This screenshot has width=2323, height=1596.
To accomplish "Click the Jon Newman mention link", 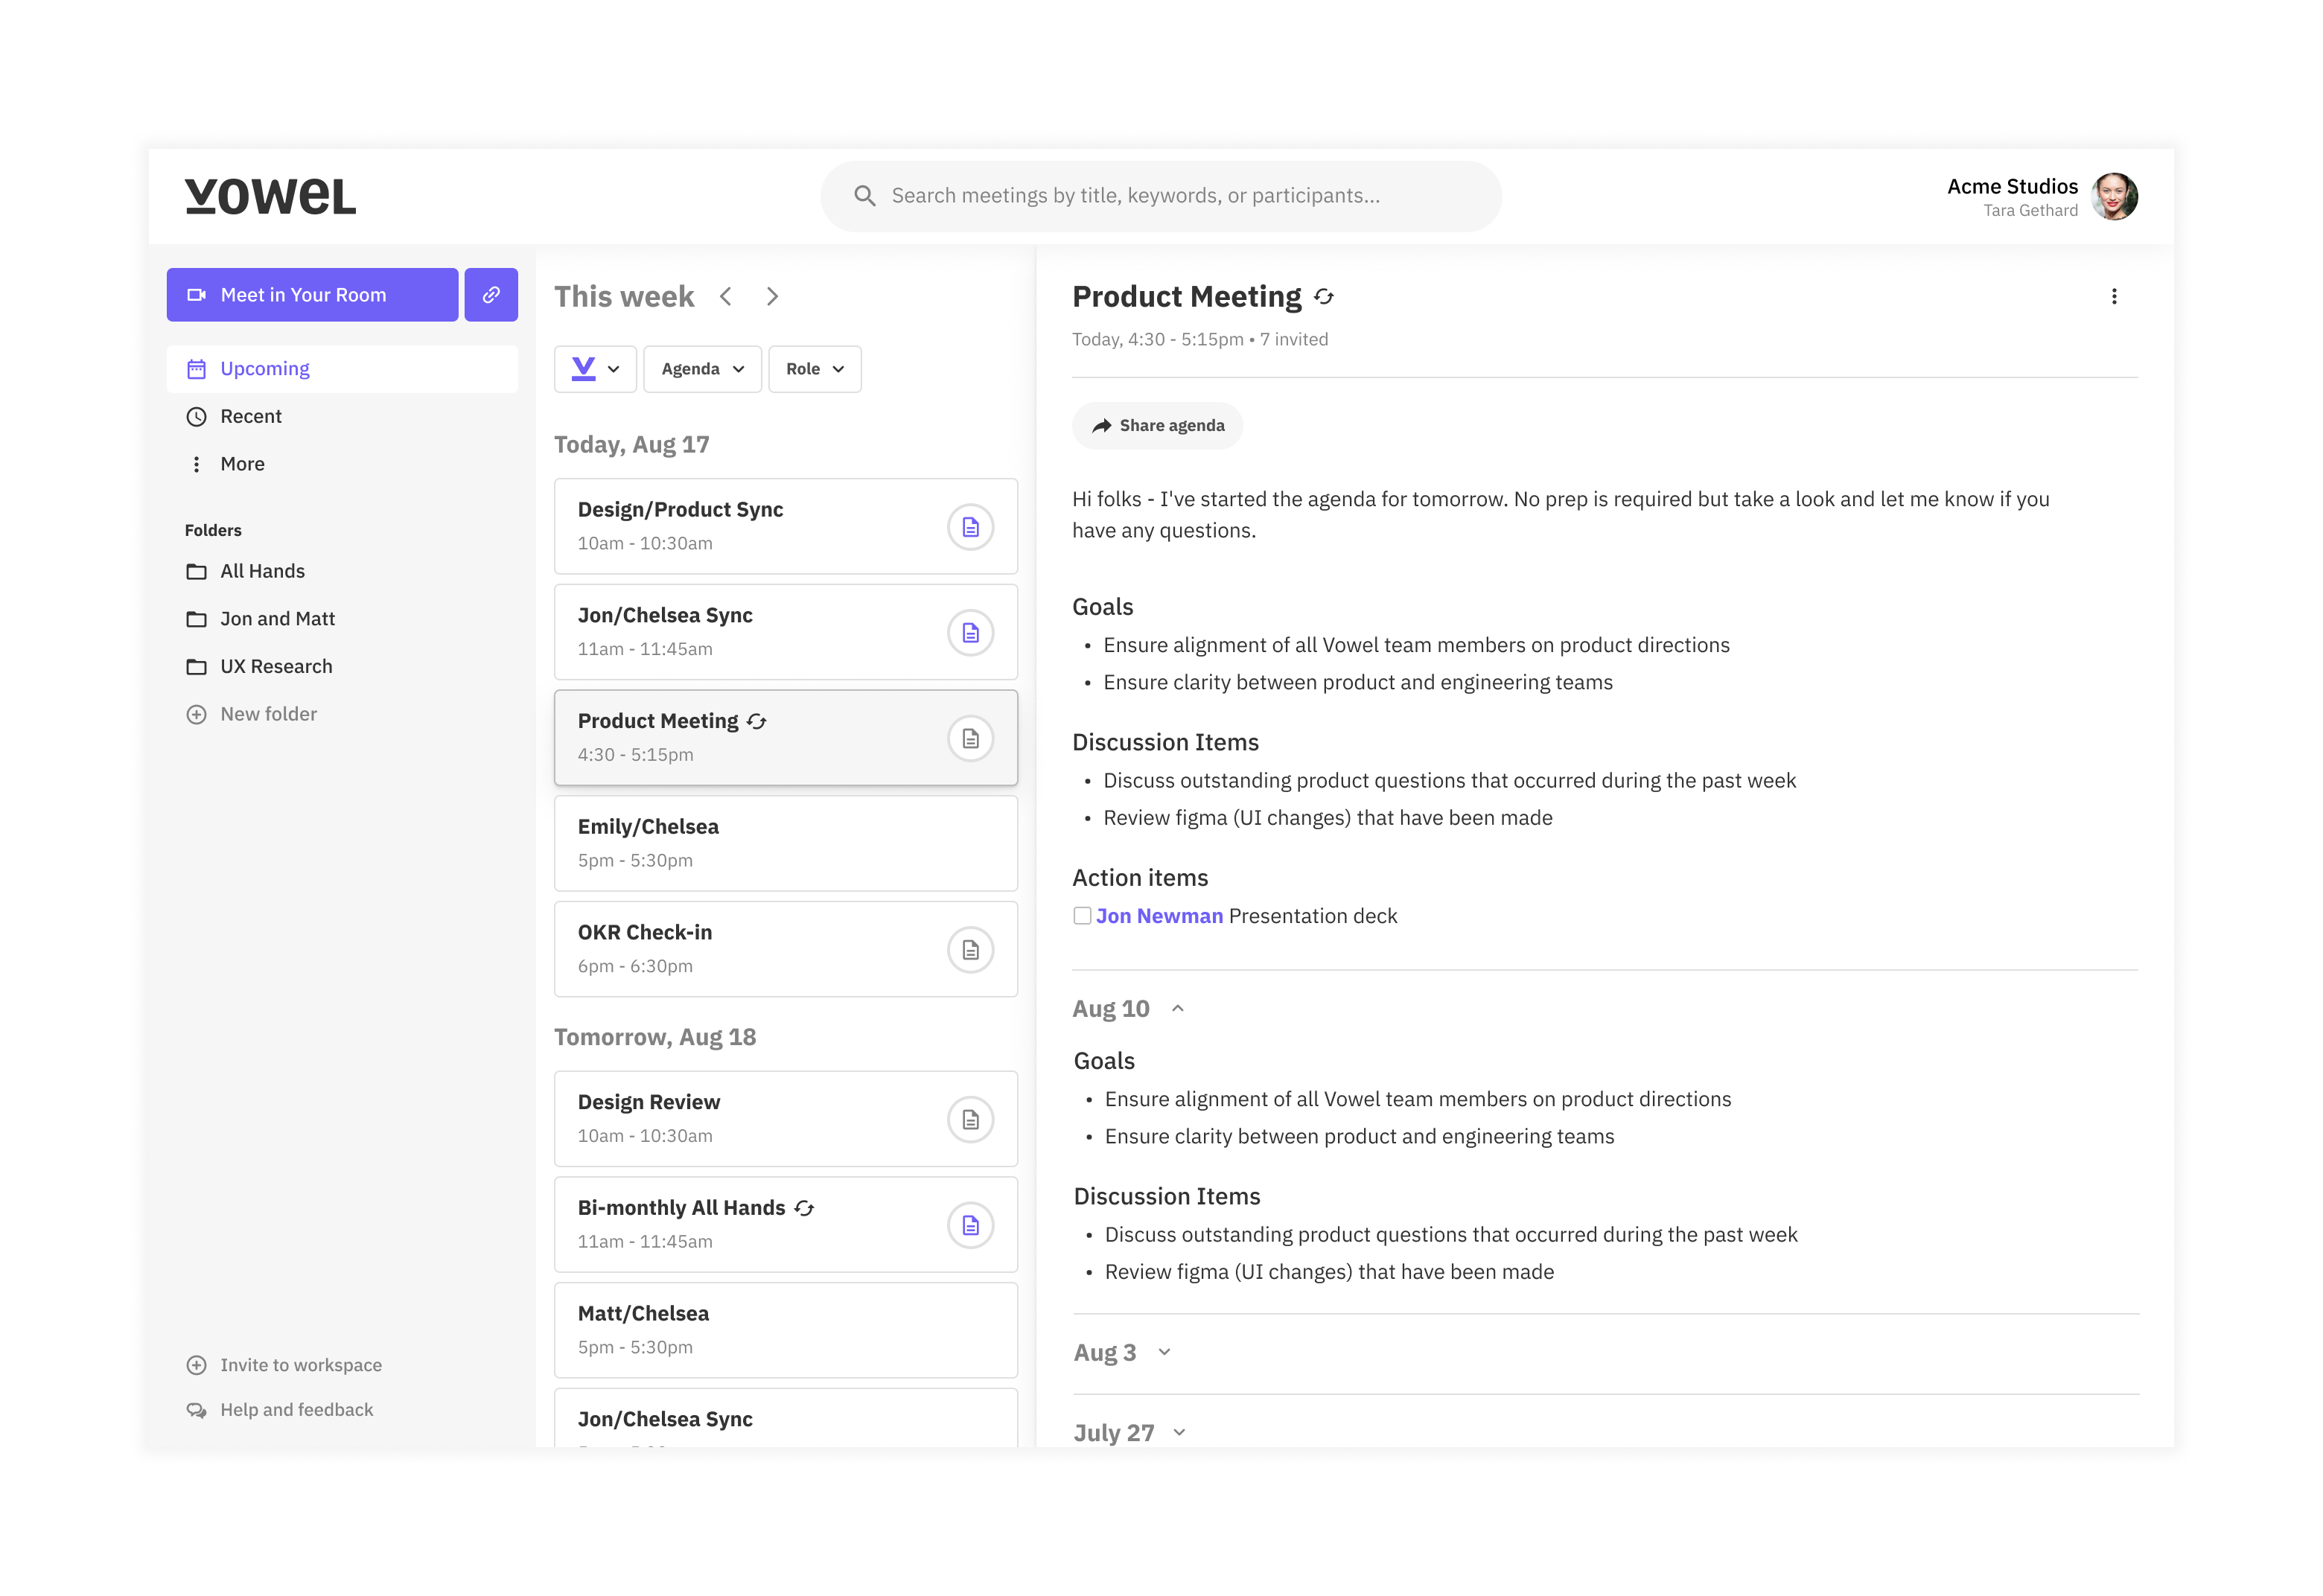I will (x=1159, y=916).
